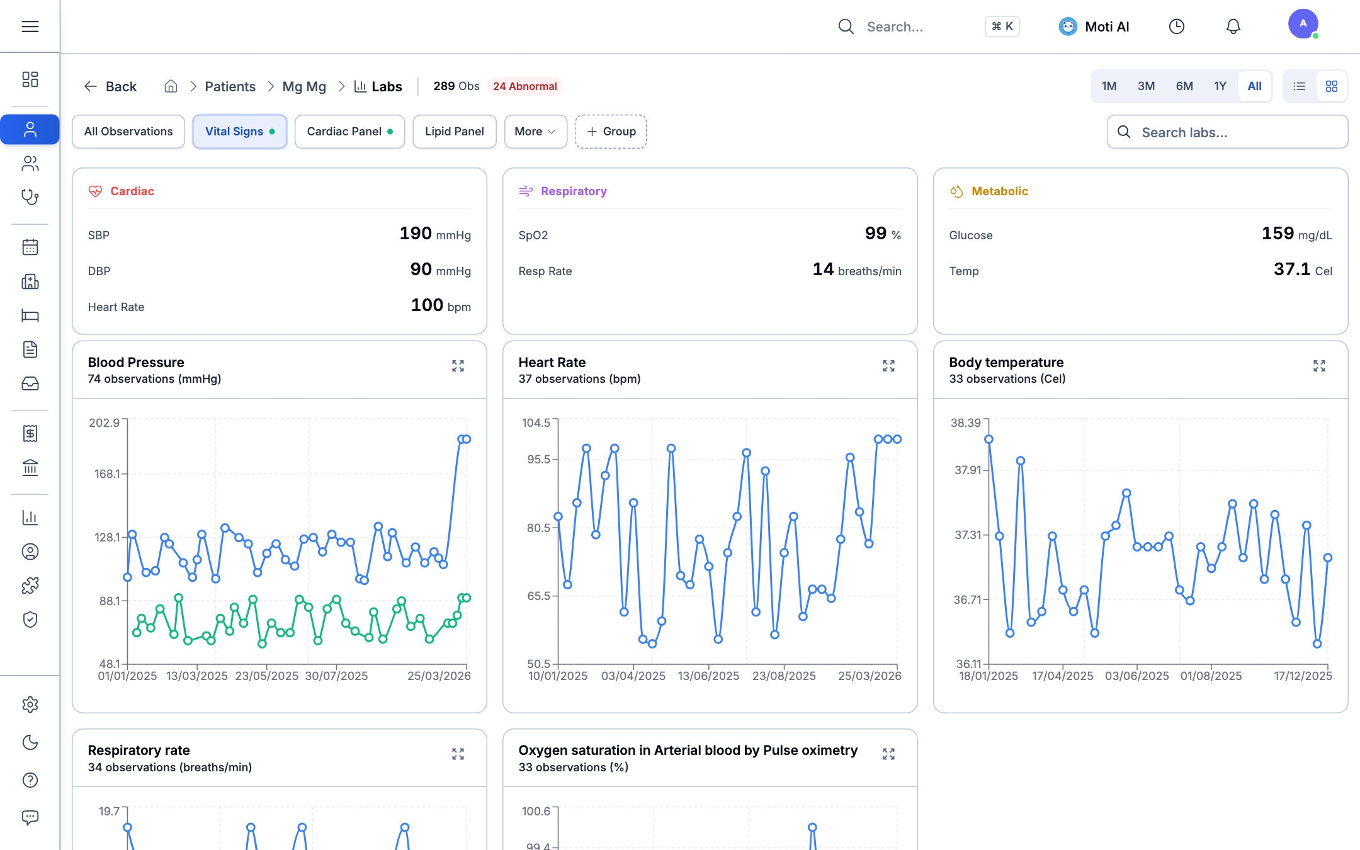Open the bar chart reports icon in sidebar
This screenshot has height=850, width=1360.
click(30, 518)
